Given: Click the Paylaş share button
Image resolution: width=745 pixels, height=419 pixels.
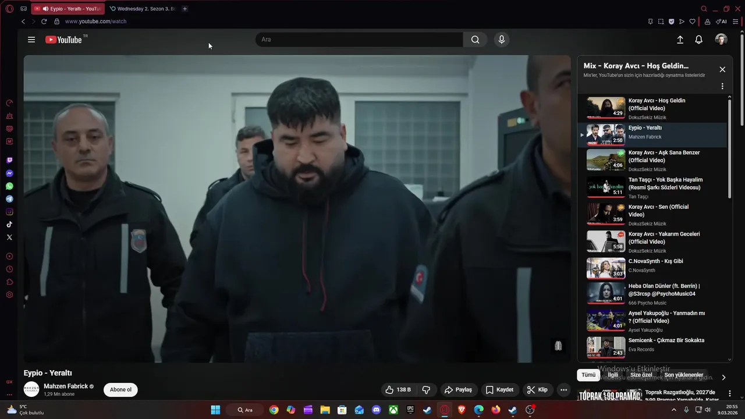Looking at the screenshot, I should click(x=458, y=390).
